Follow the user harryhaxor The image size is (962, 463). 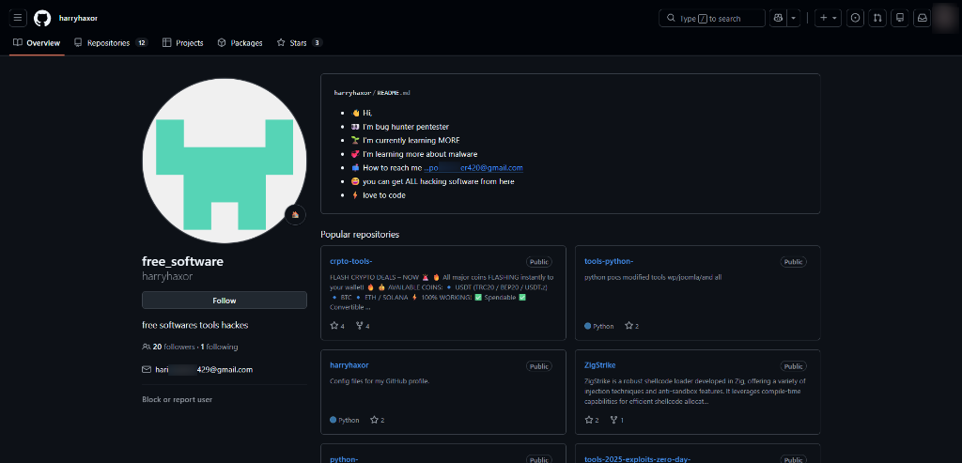pos(225,301)
